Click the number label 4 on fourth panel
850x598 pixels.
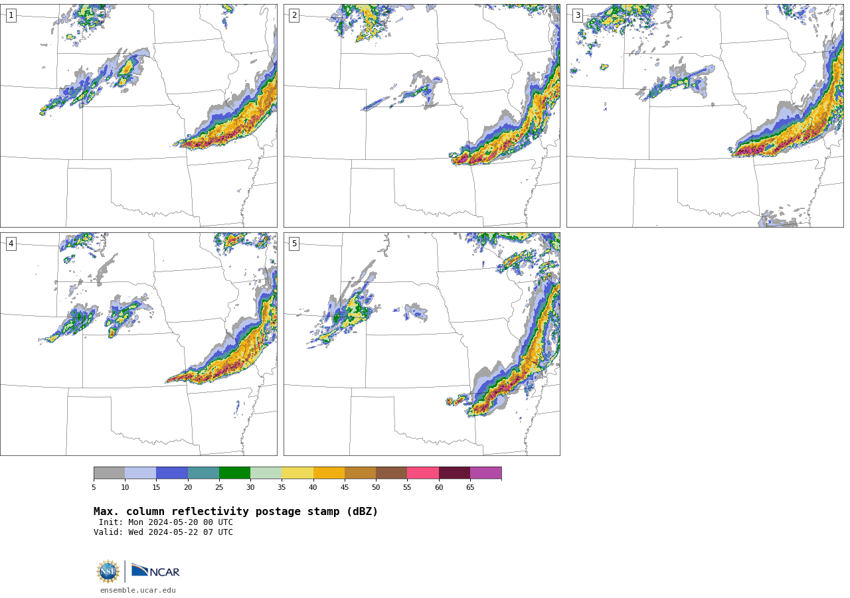[11, 244]
